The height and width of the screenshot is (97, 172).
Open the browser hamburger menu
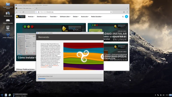[x=127, y=12]
